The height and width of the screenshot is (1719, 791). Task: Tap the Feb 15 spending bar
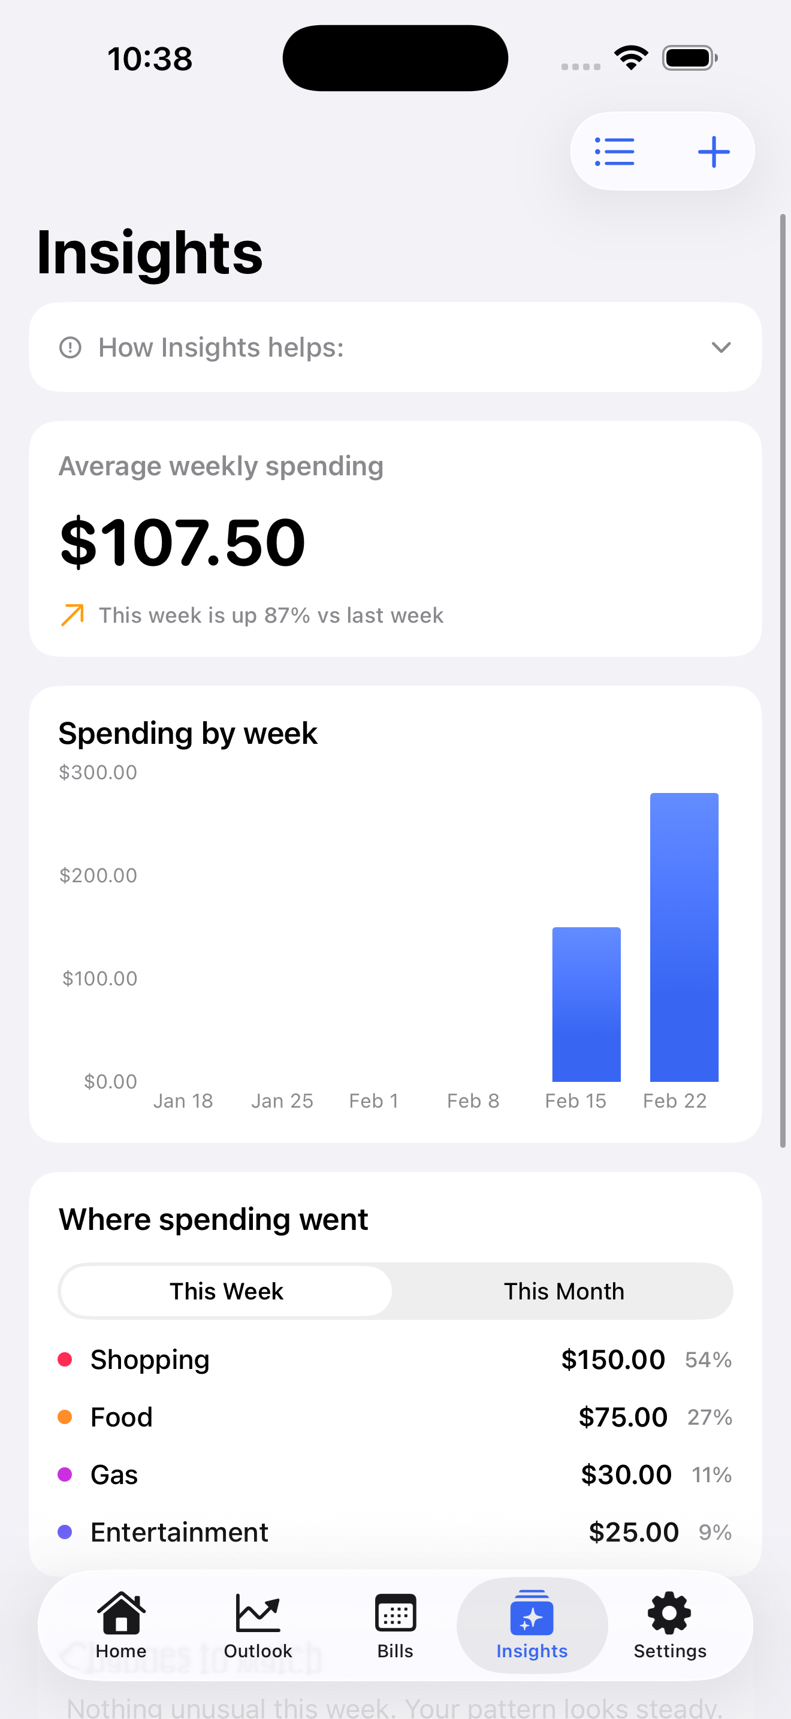pos(586,1005)
